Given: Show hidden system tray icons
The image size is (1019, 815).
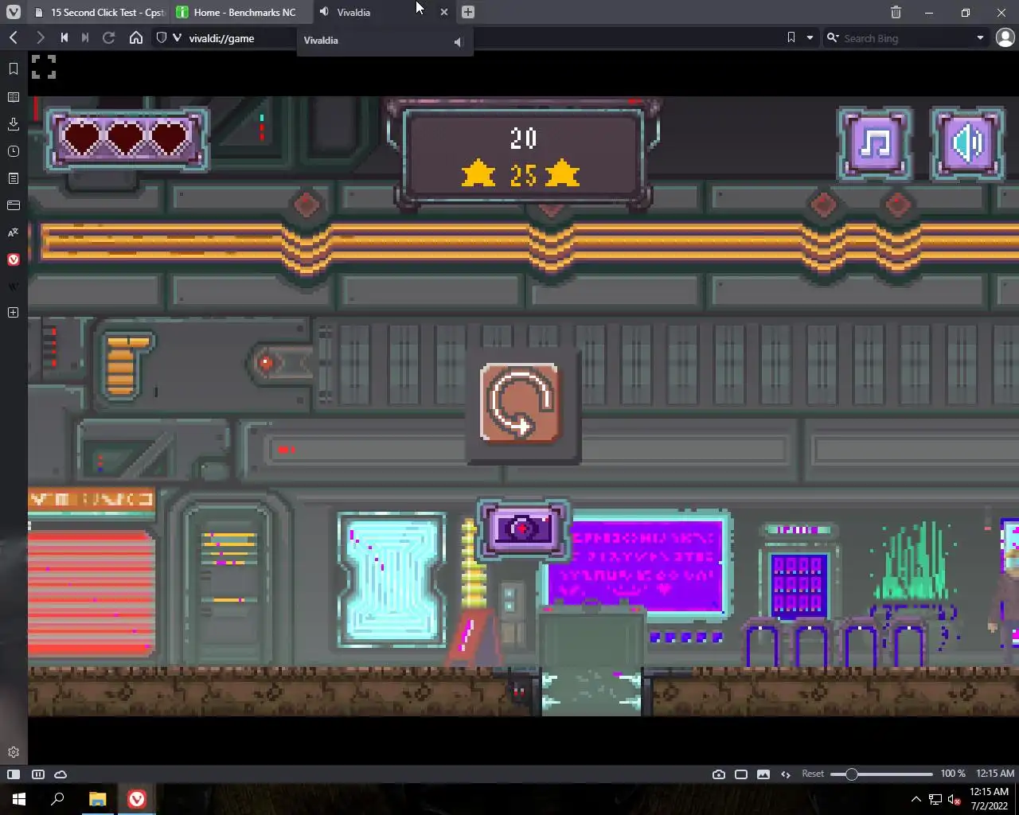Looking at the screenshot, I should pyautogui.click(x=916, y=799).
